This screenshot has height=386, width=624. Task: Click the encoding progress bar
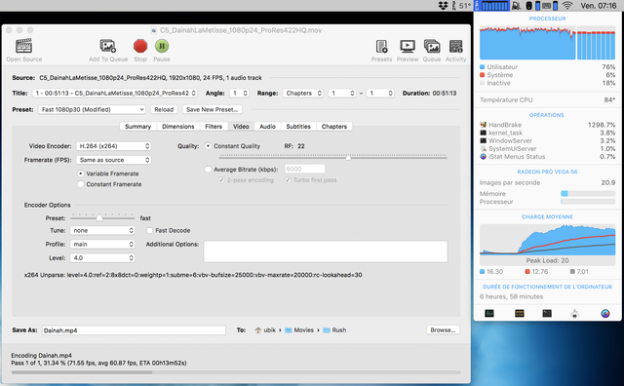click(236, 372)
